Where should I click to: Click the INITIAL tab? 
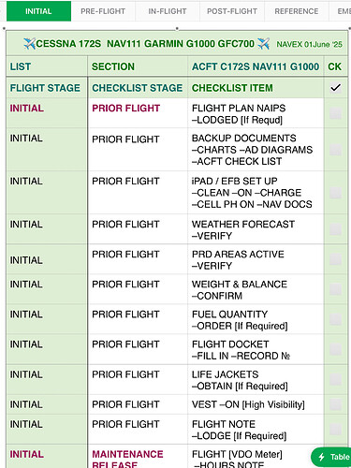(38, 11)
